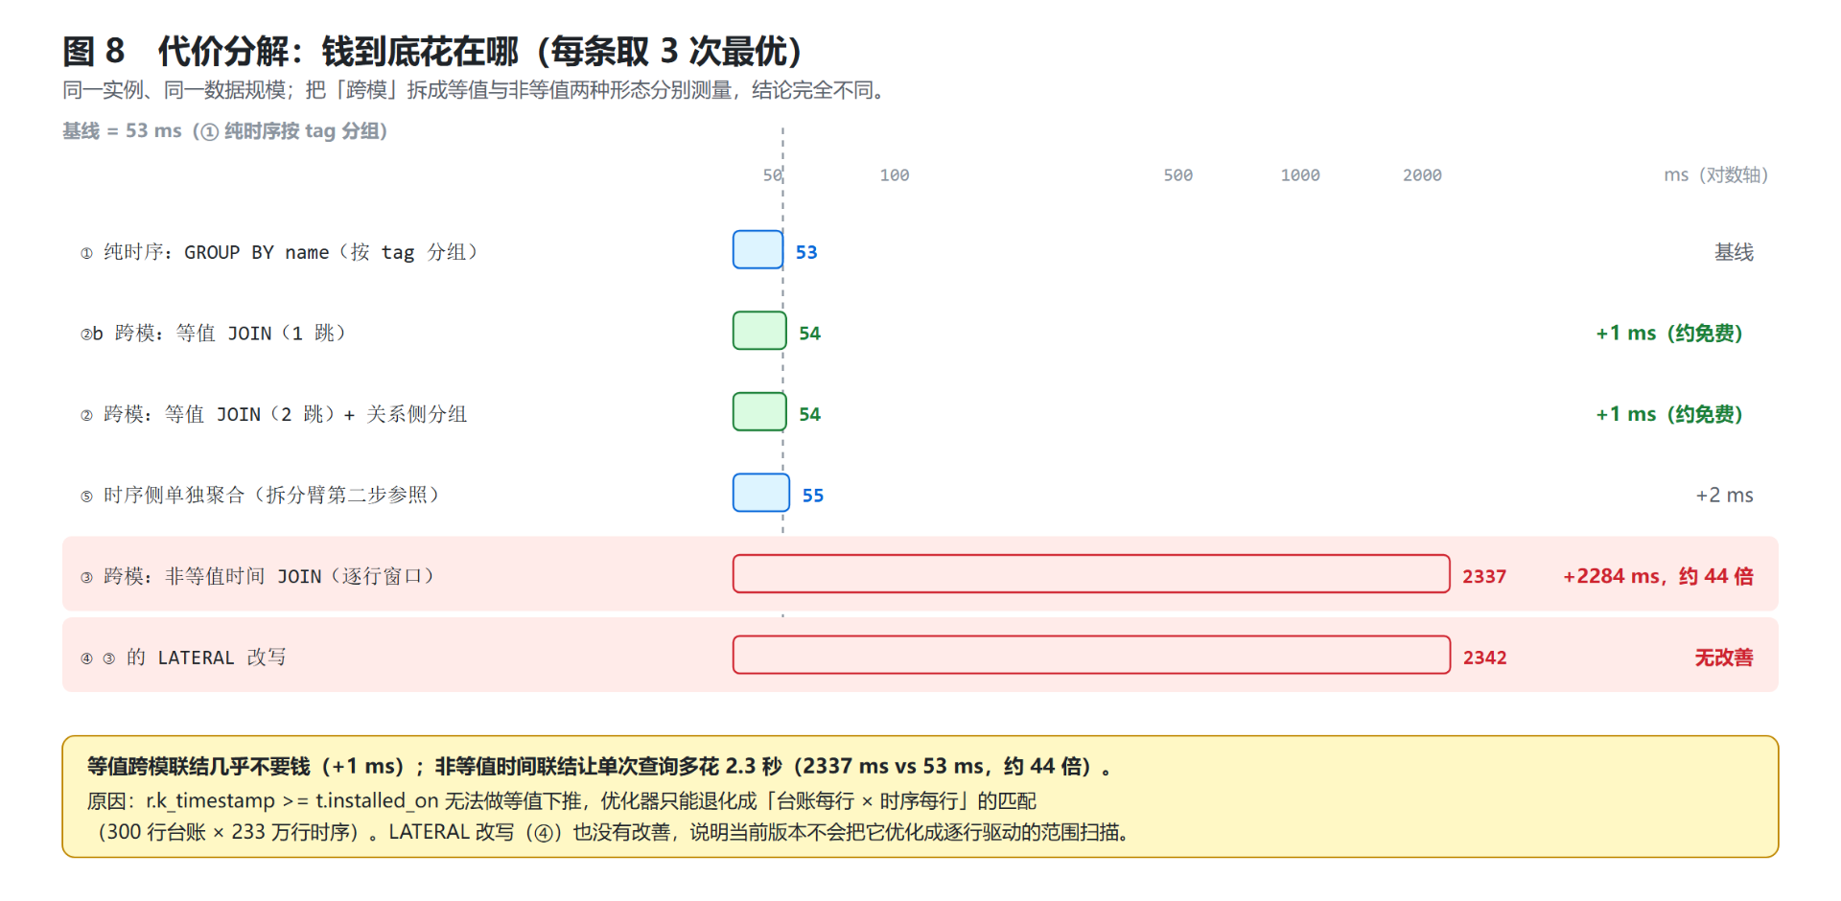Select the row label '时序侧单独聚合'
This screenshot has width=1841, height=901.
pos(260,496)
